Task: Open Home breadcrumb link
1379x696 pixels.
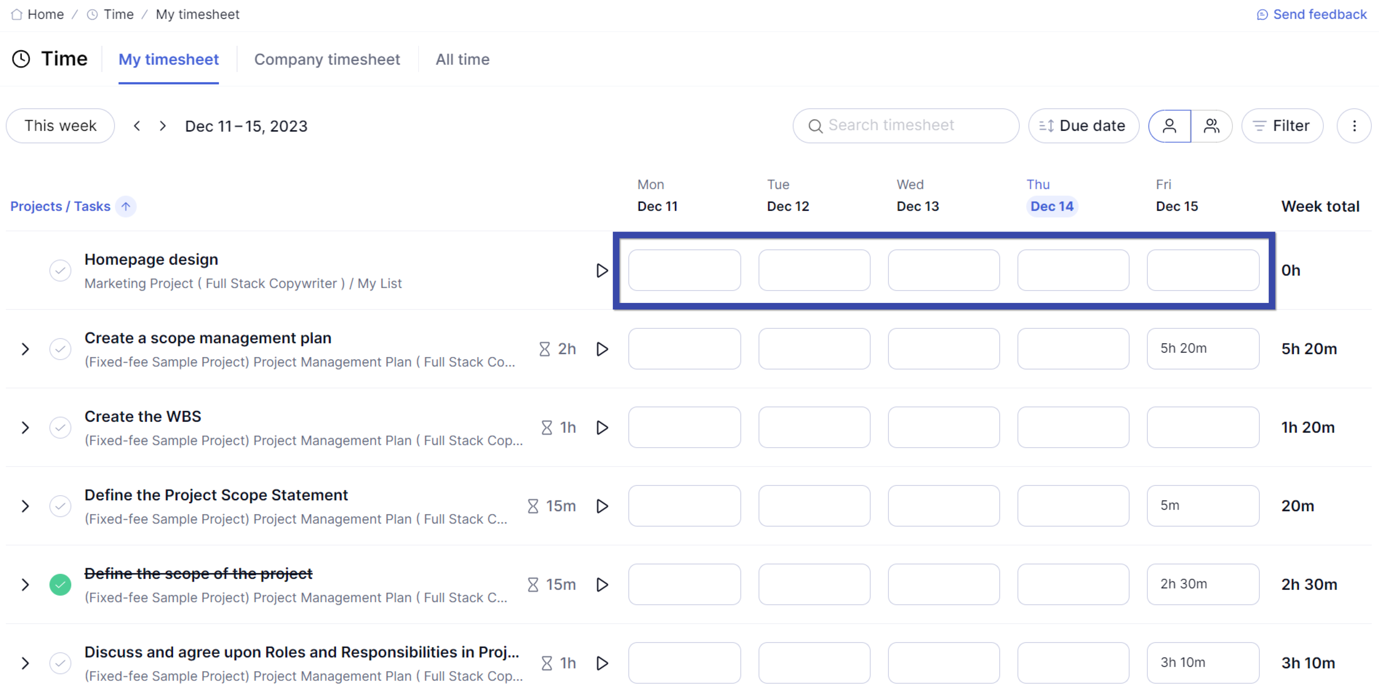Action: (45, 15)
